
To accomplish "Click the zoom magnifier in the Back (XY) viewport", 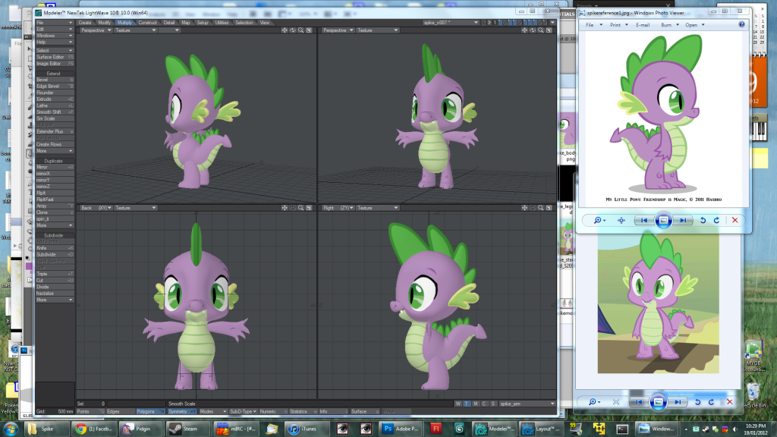I will 300,208.
